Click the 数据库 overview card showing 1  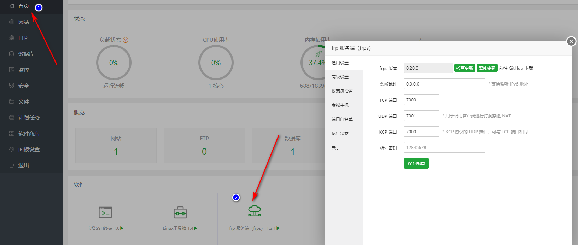(x=288, y=146)
